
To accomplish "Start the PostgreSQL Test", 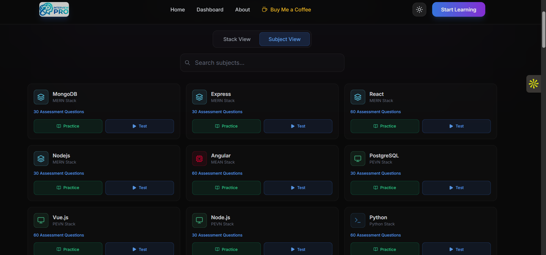I will [x=457, y=188].
